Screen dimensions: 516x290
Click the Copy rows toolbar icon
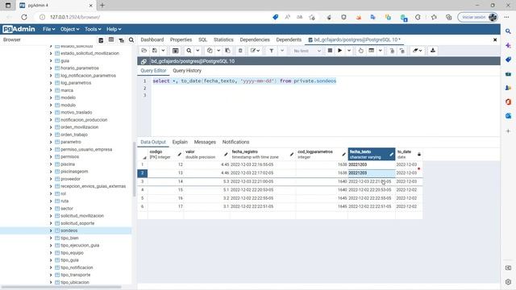210,51
